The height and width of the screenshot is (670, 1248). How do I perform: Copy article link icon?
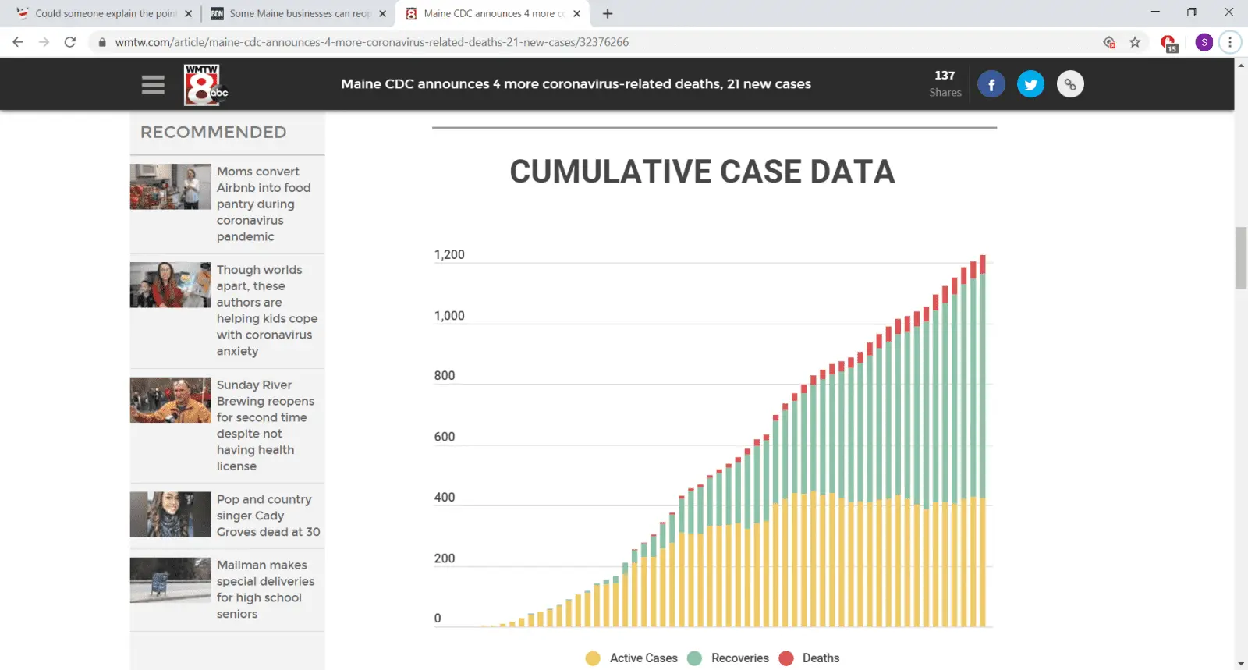[x=1070, y=84]
